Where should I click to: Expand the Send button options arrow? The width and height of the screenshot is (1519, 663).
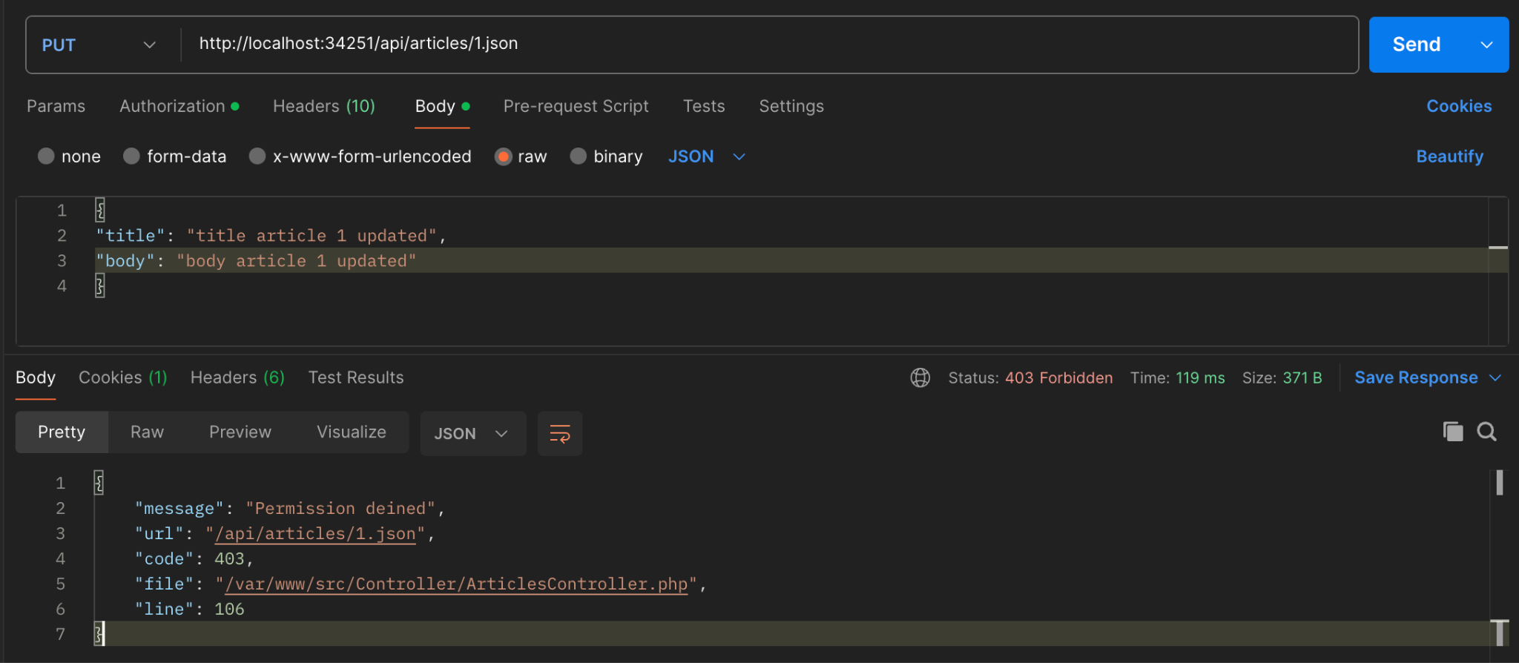(1486, 45)
